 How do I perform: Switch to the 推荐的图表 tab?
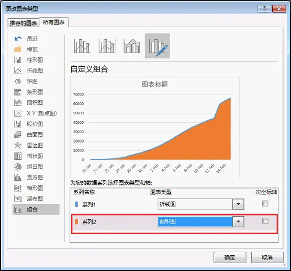(23, 23)
